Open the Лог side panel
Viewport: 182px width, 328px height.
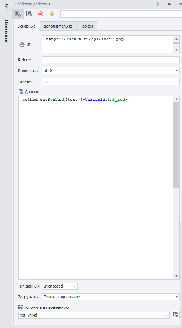pyautogui.click(x=6, y=6)
